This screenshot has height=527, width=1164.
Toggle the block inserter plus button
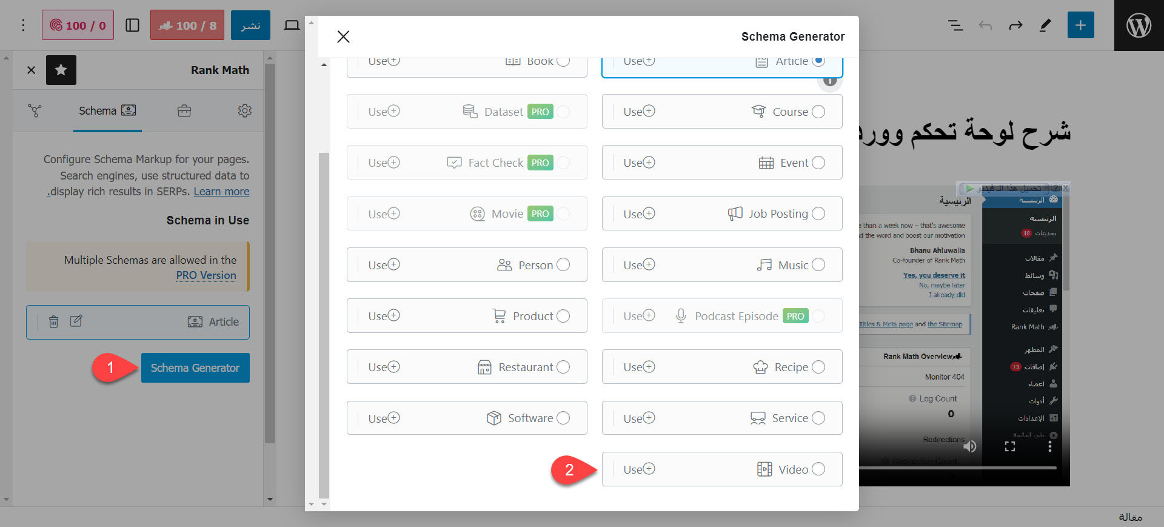point(1080,25)
